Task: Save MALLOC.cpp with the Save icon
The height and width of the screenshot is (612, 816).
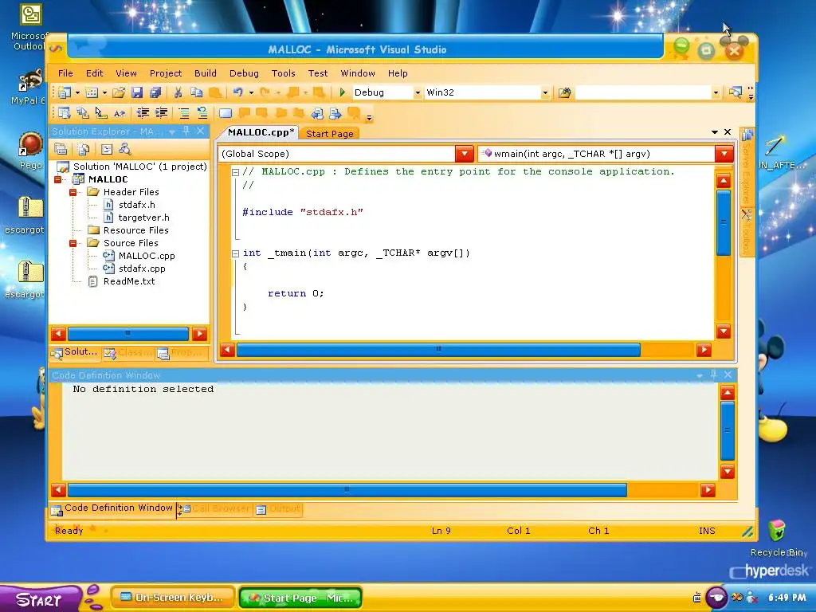Action: coord(137,92)
